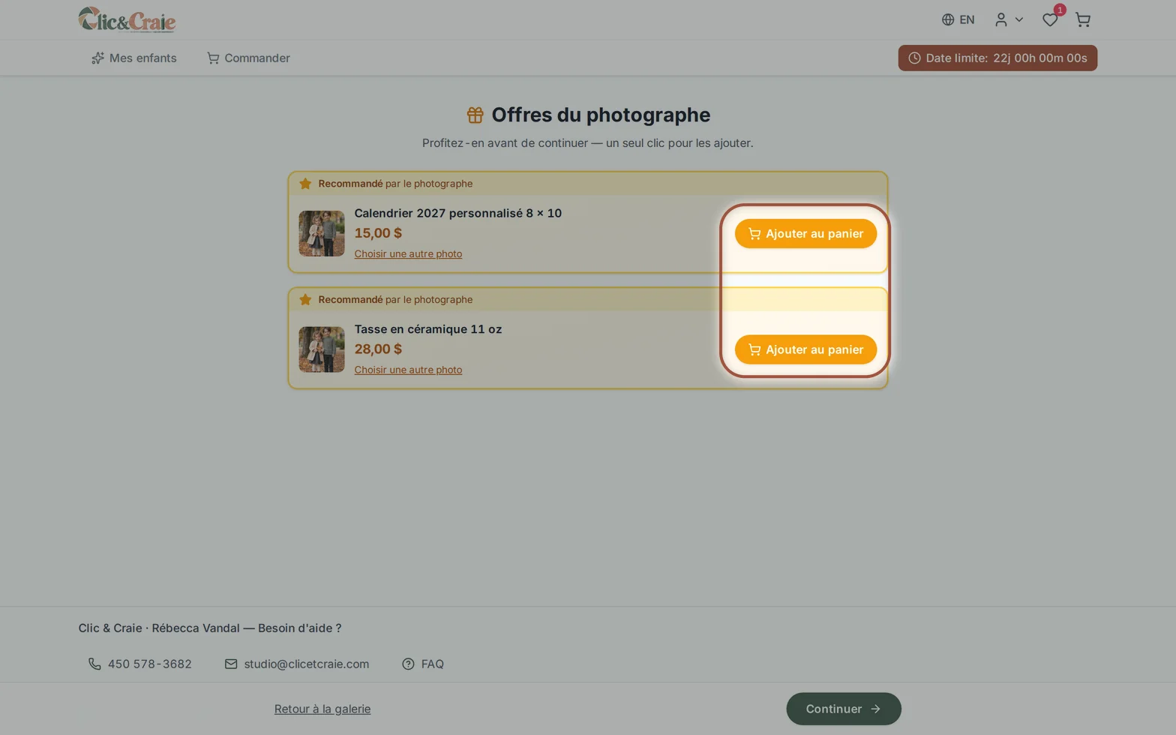
Task: Open the user account menu
Action: coord(1009,20)
